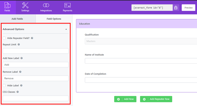Click the Advanced Options heading text
The width and height of the screenshot is (197, 106).
pyautogui.click(x=14, y=29)
